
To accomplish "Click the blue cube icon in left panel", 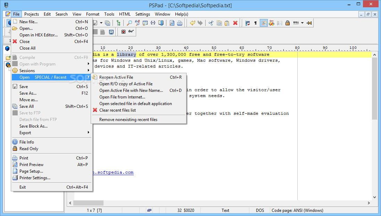I will (x=7, y=49).
